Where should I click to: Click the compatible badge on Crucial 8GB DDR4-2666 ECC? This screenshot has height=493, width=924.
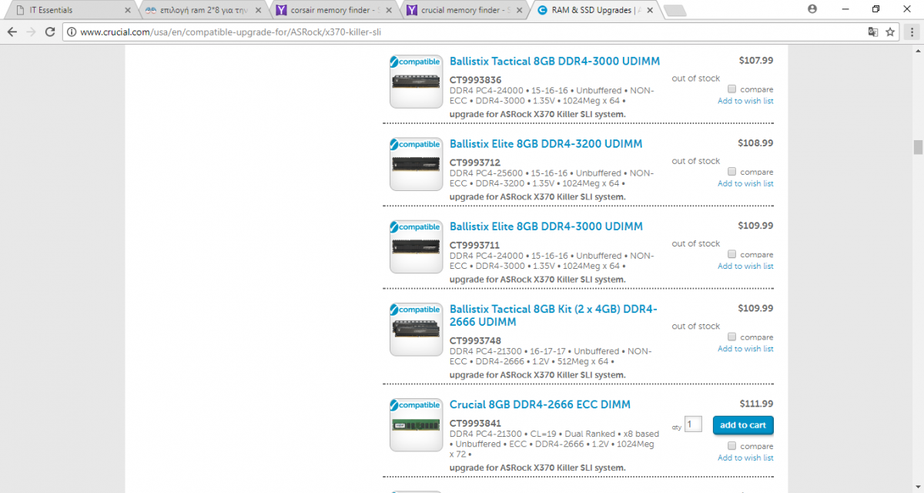(415, 405)
